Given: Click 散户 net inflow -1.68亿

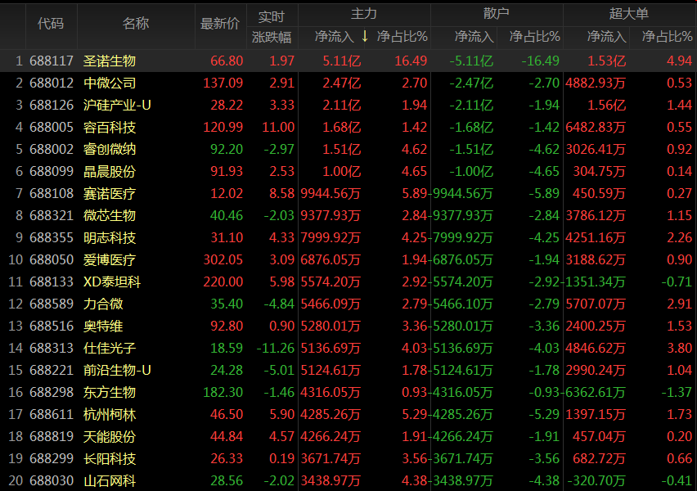Looking at the screenshot, I should click(471, 127).
